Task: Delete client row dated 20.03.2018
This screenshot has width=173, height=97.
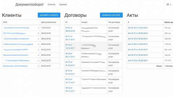Action: 38,44
